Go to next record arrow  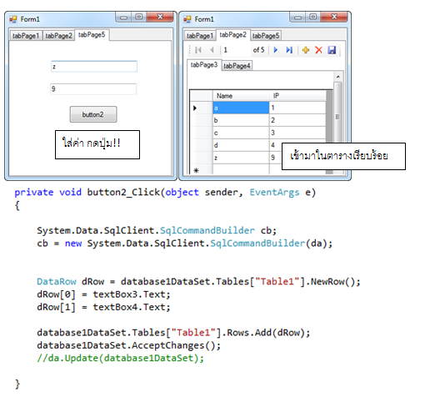pyautogui.click(x=276, y=50)
